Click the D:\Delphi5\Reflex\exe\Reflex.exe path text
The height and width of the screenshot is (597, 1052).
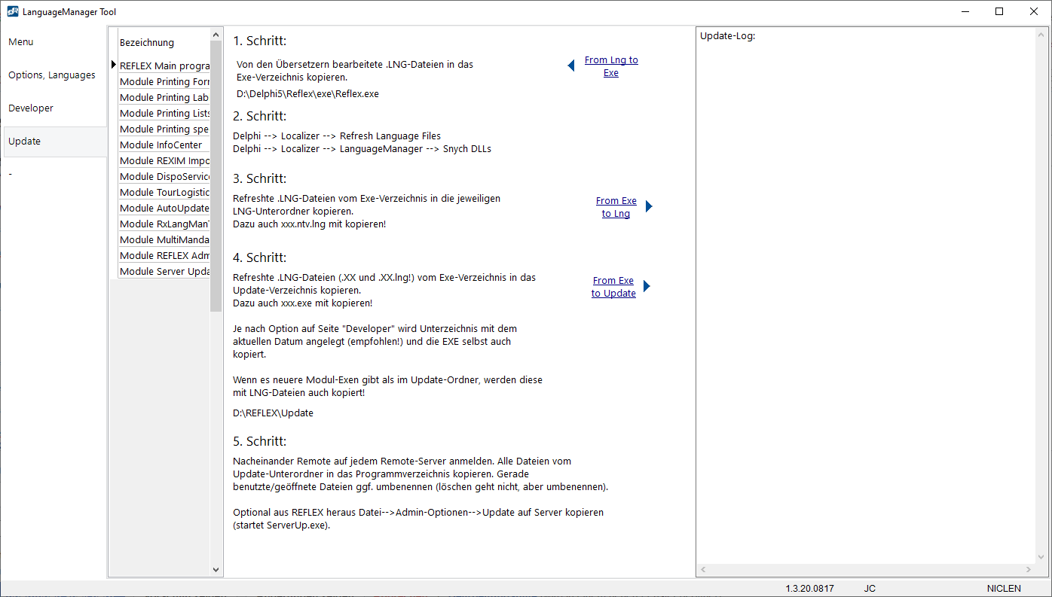[307, 94]
